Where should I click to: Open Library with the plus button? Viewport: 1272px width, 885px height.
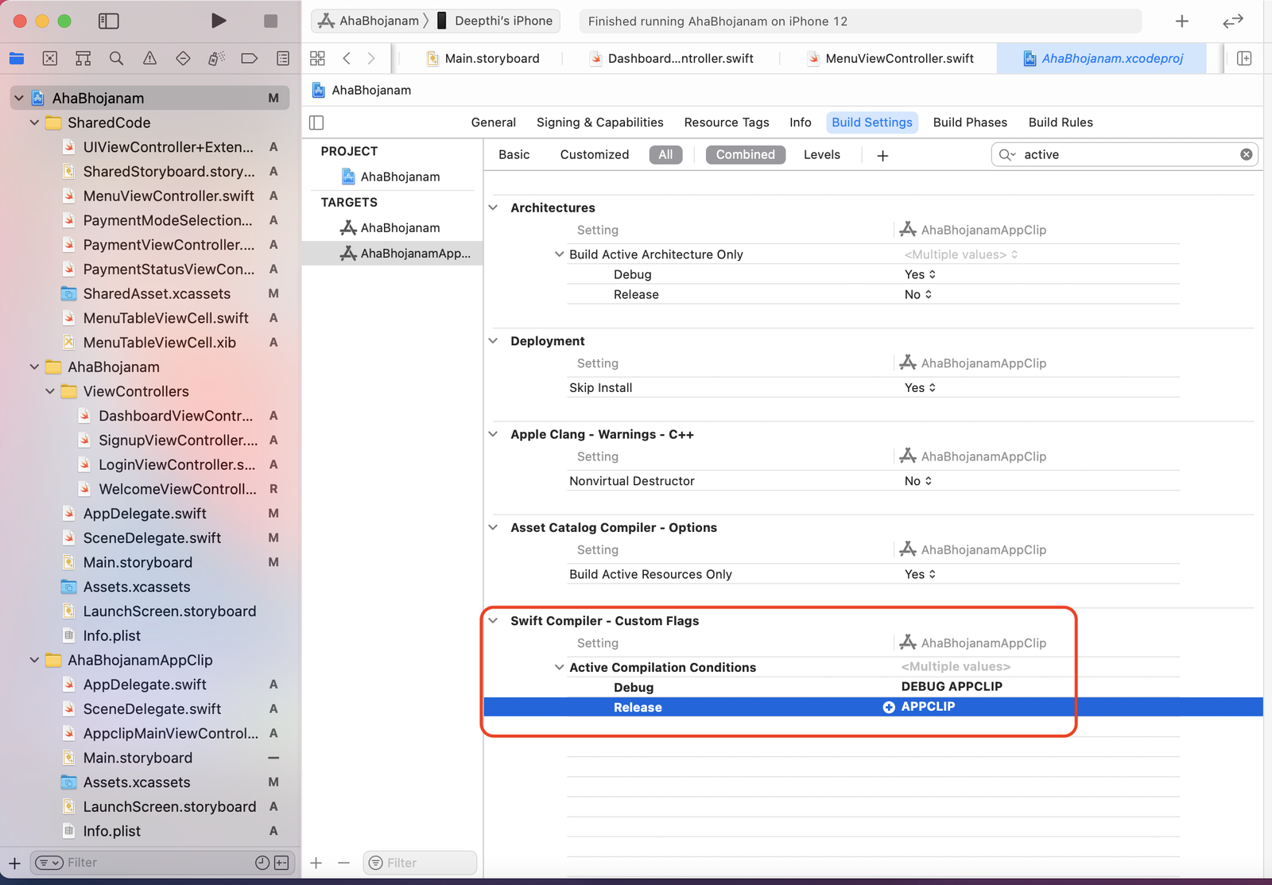click(1182, 21)
